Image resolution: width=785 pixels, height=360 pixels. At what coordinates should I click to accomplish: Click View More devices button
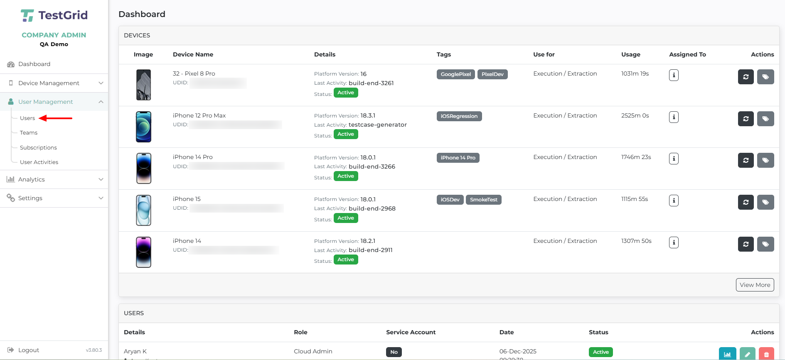755,285
